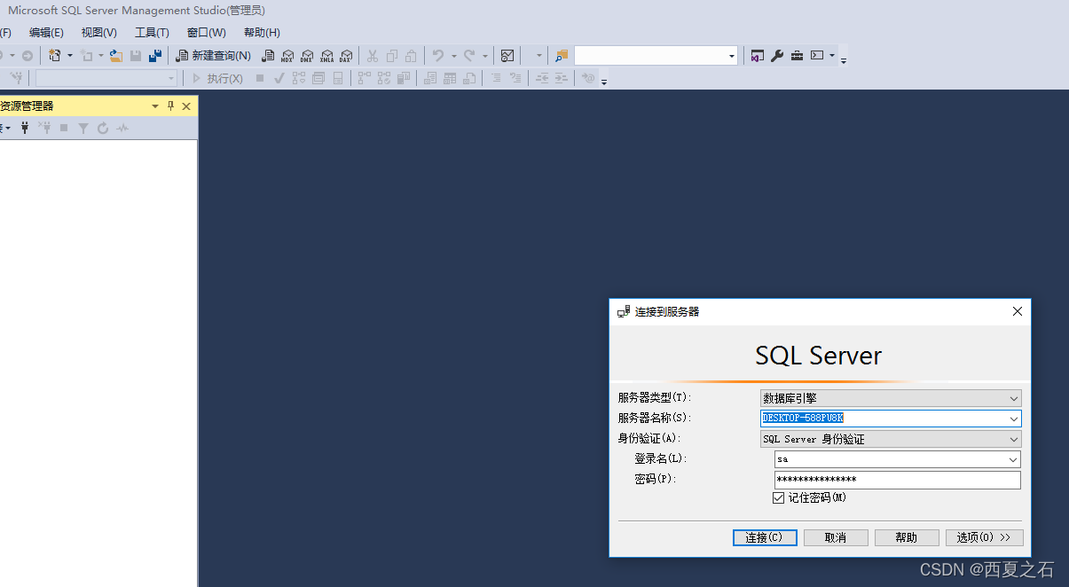Click the Command window icon

(817, 55)
